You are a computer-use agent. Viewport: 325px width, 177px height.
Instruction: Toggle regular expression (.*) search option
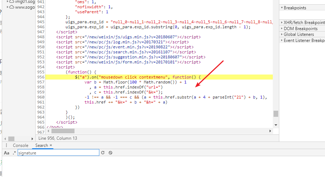point(14,153)
